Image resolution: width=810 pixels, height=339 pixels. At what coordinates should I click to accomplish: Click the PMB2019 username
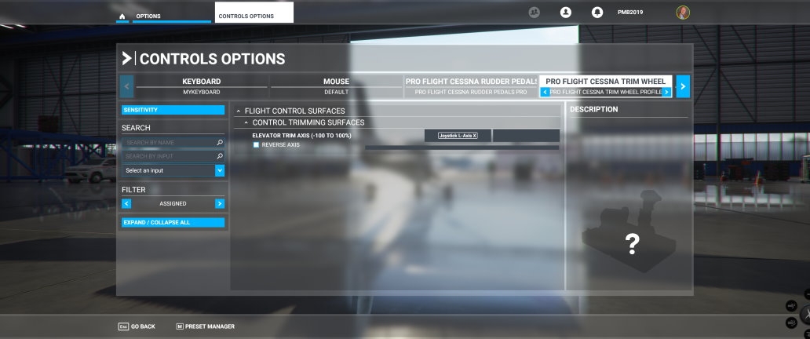tap(630, 13)
